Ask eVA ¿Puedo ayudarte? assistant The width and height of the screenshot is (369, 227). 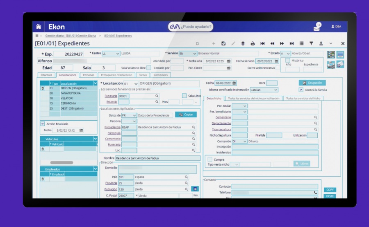pos(191,27)
